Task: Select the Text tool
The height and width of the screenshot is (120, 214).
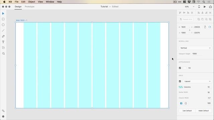Action: (3, 42)
